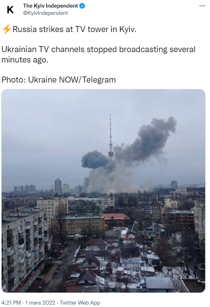Click the tall skyscraper on the photo's skyline
Viewport: 210px width, 307px height.
tap(58, 186)
